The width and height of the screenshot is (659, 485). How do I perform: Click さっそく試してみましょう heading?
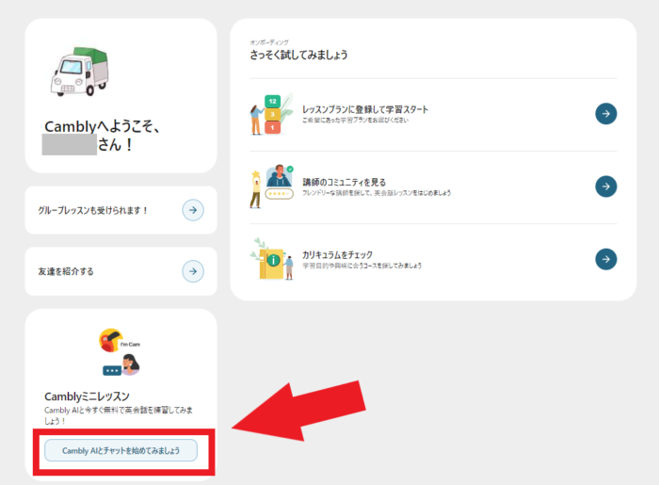click(x=298, y=55)
